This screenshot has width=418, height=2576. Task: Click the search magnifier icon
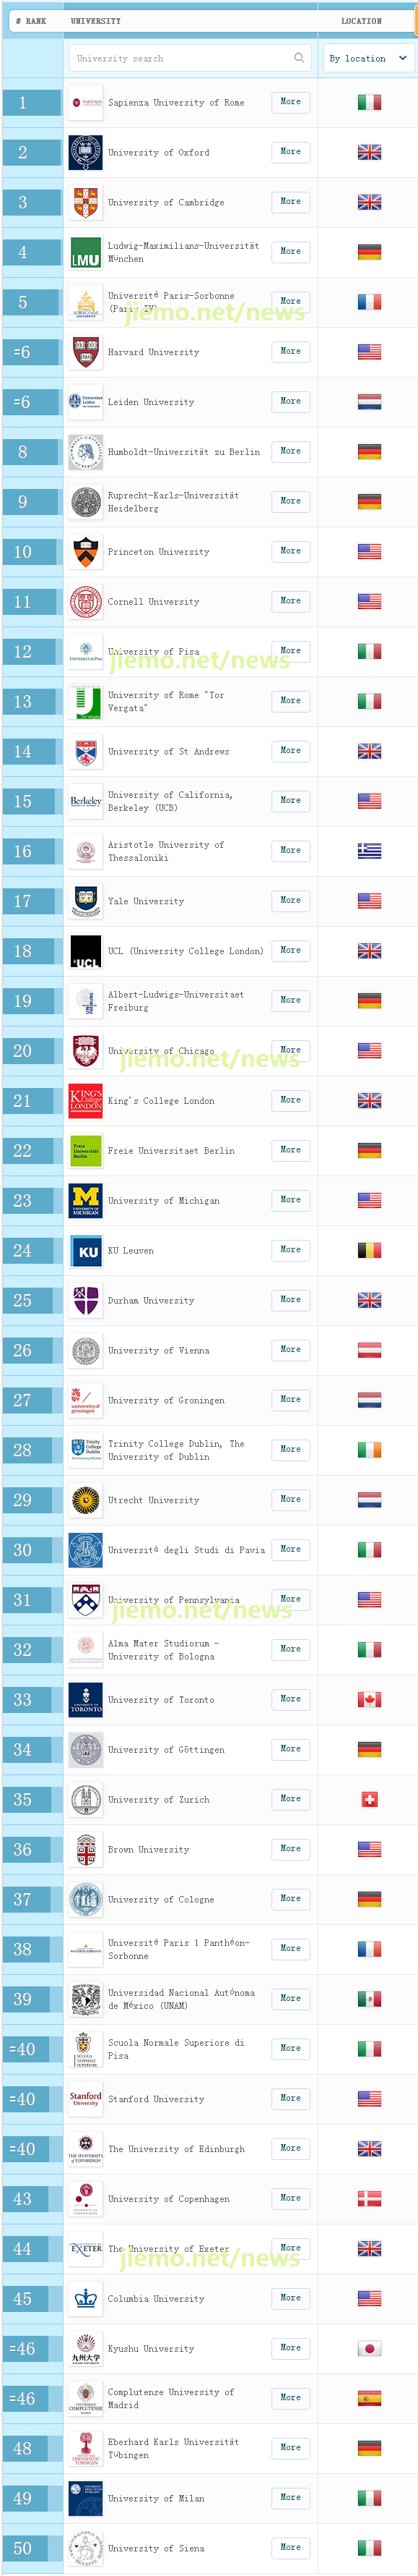(298, 58)
